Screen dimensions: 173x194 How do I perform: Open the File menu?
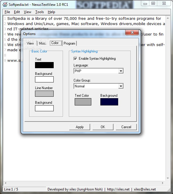7,12
